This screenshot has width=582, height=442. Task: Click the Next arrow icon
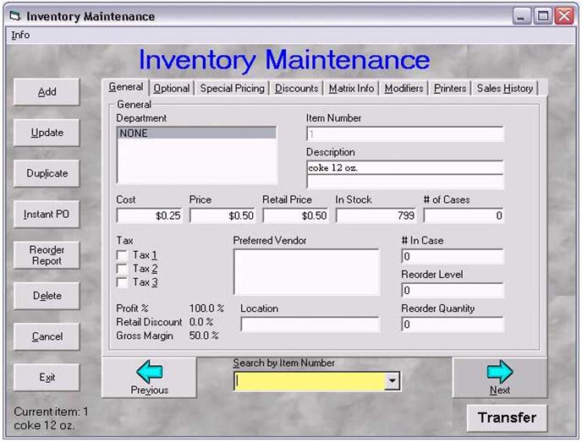pyautogui.click(x=500, y=372)
